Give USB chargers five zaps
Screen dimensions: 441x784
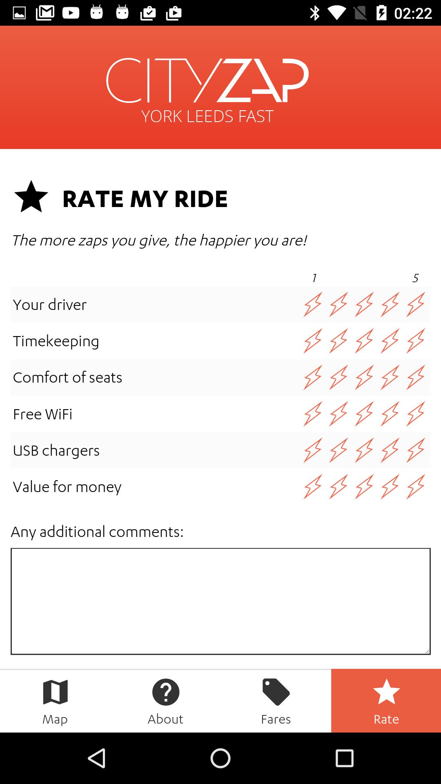tap(416, 450)
